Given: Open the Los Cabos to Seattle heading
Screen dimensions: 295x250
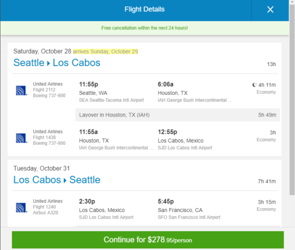Looking at the screenshot, I should 57,180.
